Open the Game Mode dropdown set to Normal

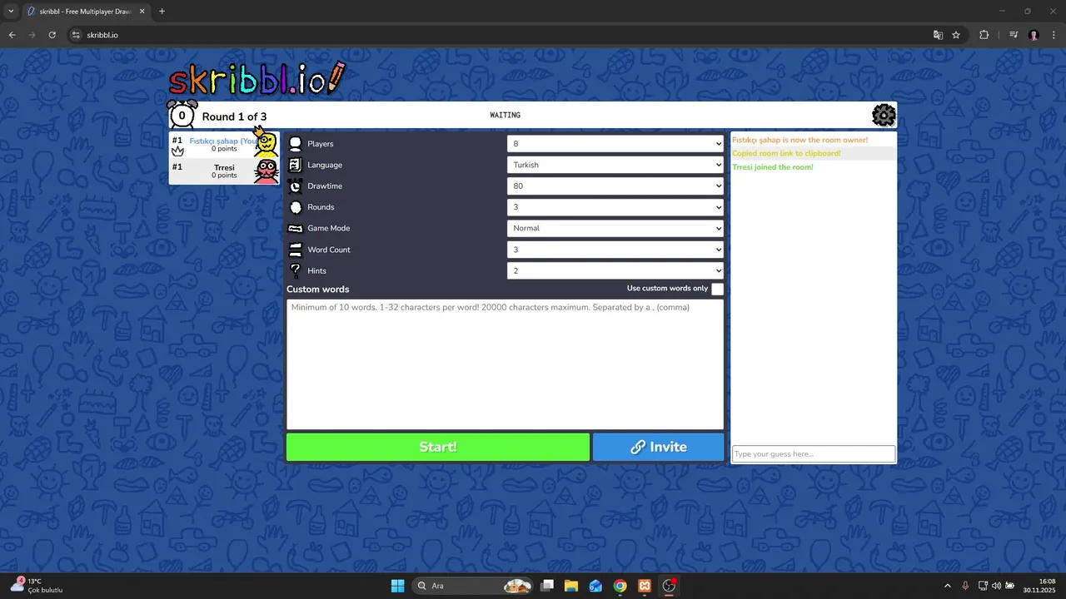tap(615, 228)
